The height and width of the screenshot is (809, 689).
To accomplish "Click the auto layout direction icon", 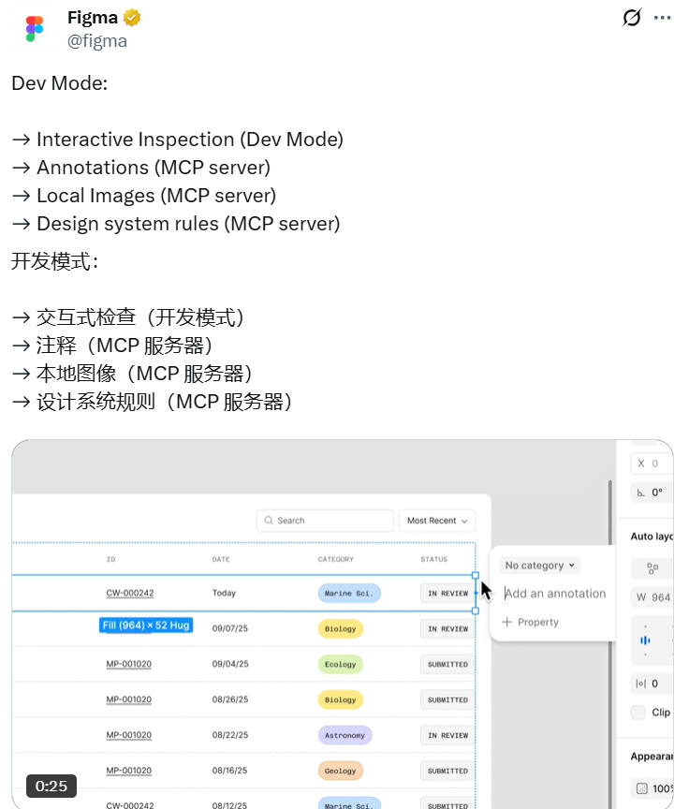I will tap(652, 568).
